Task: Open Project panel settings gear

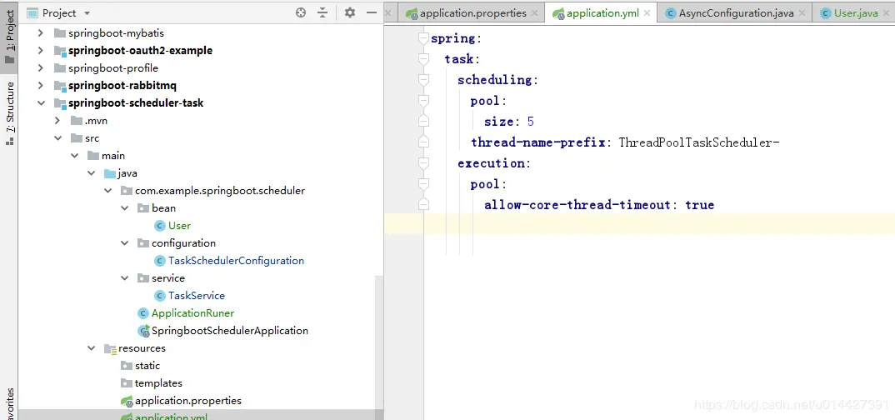Action: (x=350, y=12)
